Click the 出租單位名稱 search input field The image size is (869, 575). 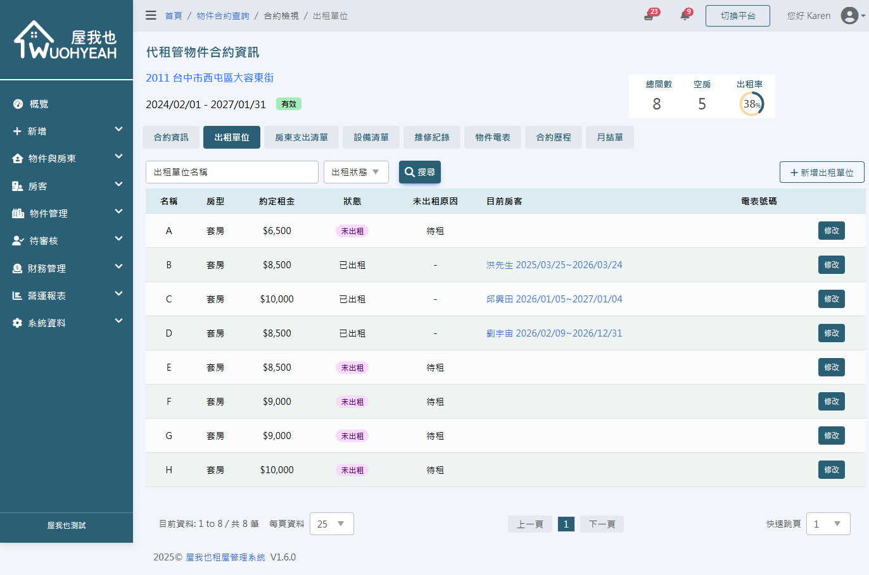232,172
